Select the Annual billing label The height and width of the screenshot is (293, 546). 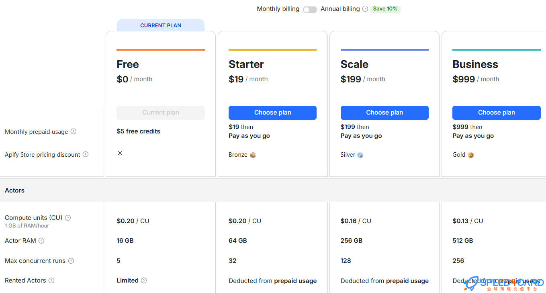click(x=340, y=9)
